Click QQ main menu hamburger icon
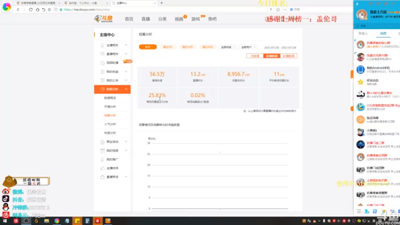 pos(359,211)
